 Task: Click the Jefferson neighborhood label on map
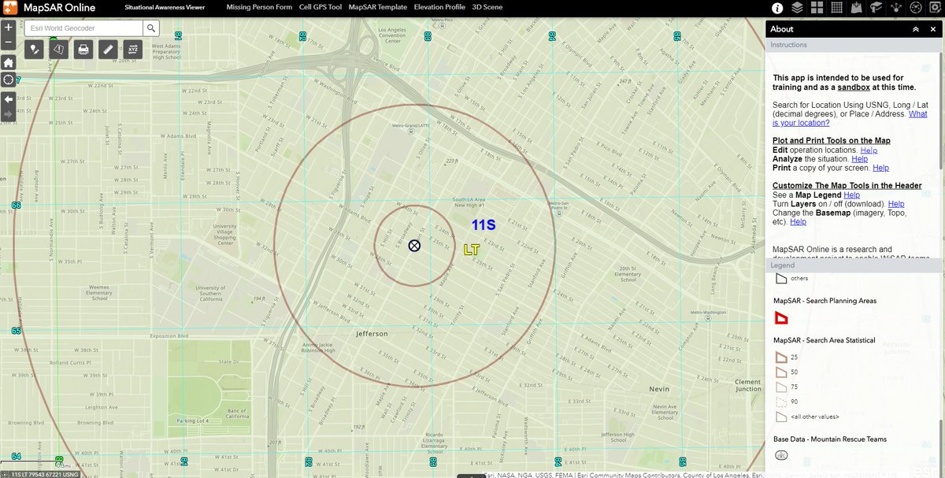point(372,334)
